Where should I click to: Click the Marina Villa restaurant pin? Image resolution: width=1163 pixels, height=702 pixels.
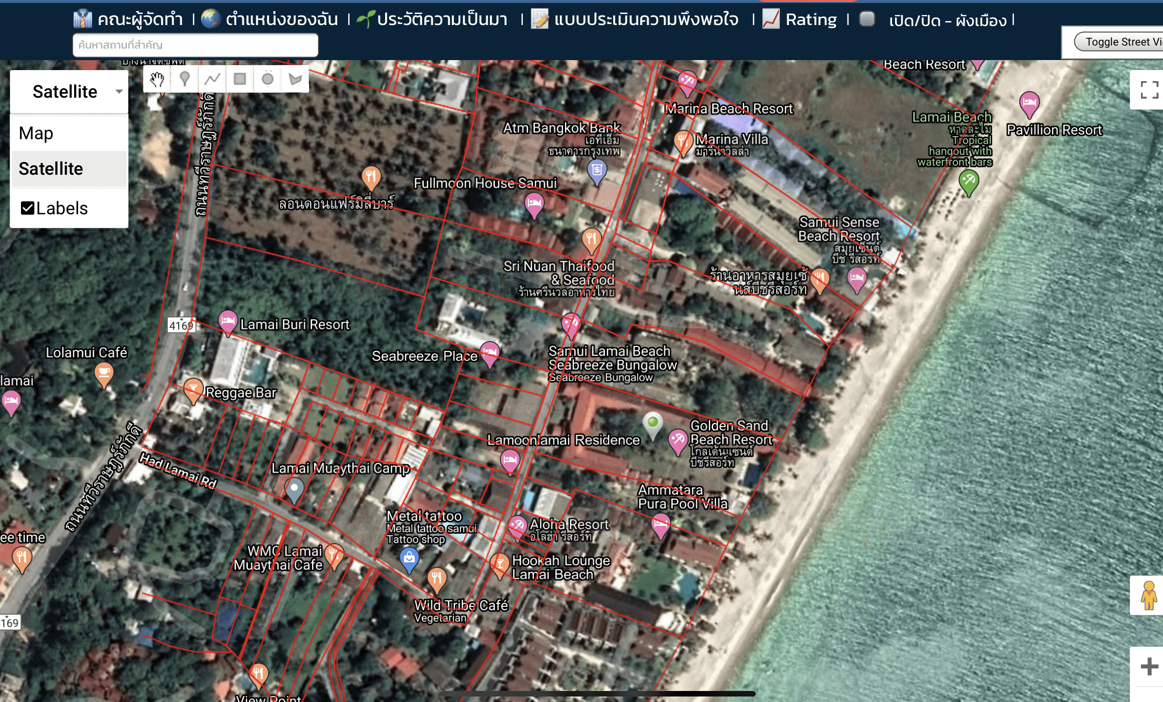683,143
